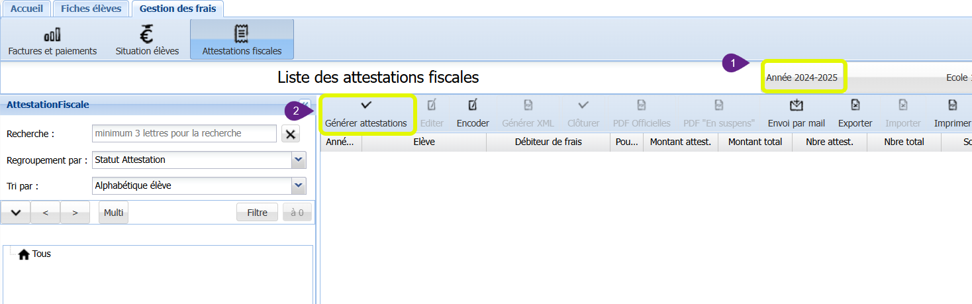Focus the Recherche input field

tap(184, 134)
